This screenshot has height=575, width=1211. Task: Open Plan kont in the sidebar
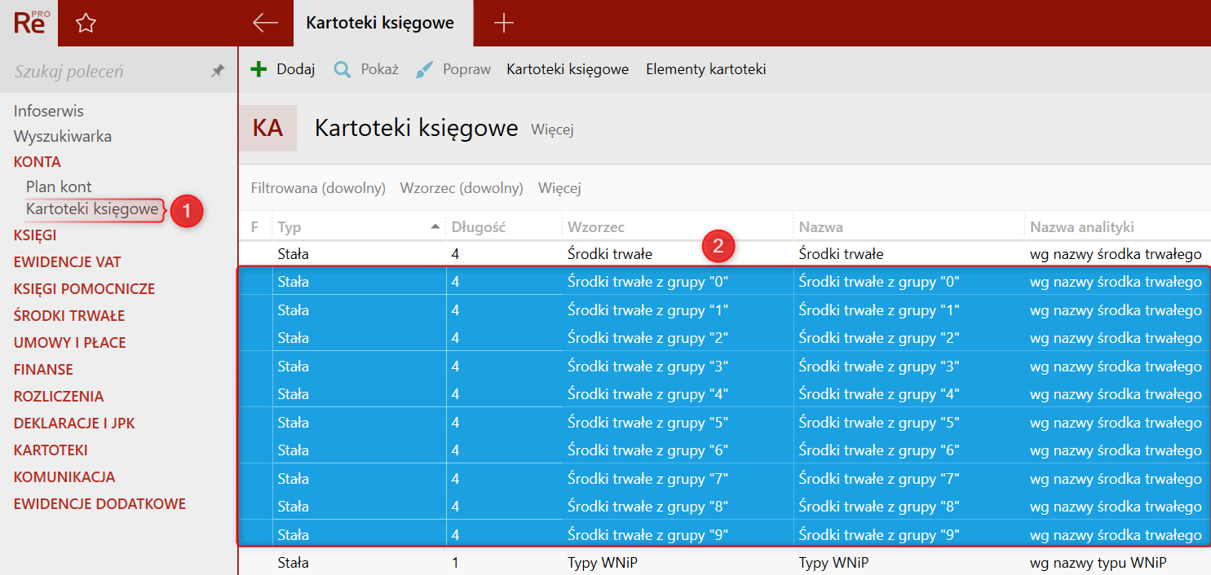[59, 187]
